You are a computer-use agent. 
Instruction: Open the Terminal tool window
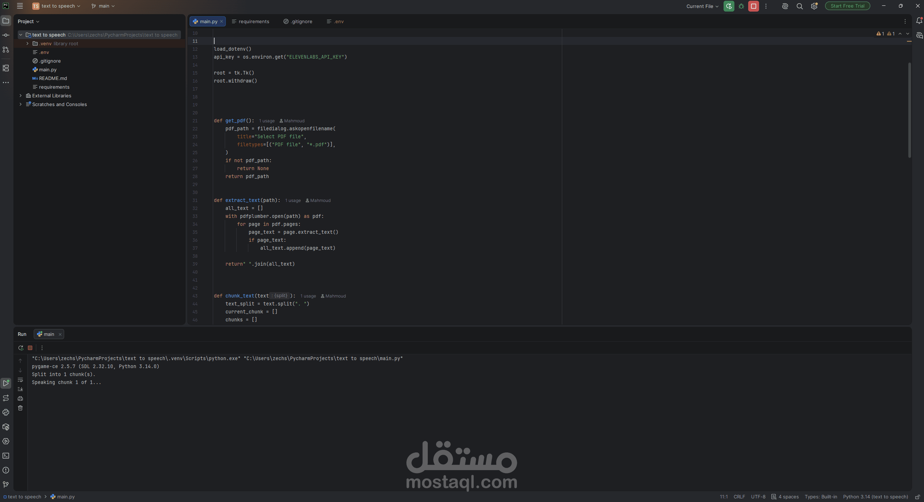coord(6,456)
